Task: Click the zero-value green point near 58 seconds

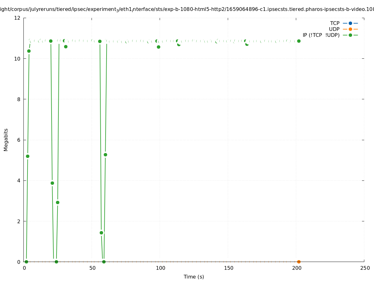Action: point(104,262)
